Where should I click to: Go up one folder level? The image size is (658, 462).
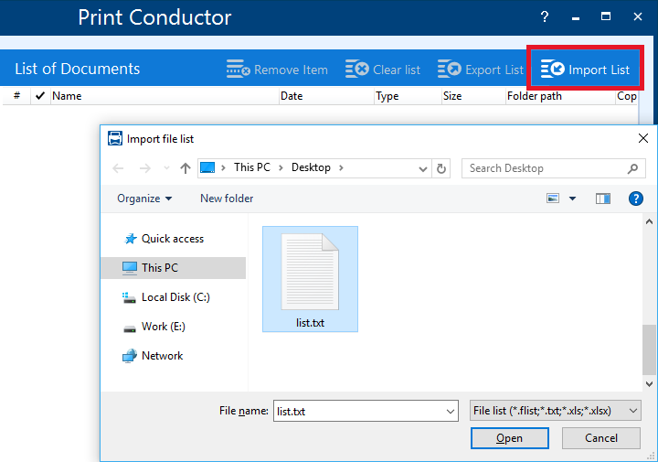click(185, 168)
